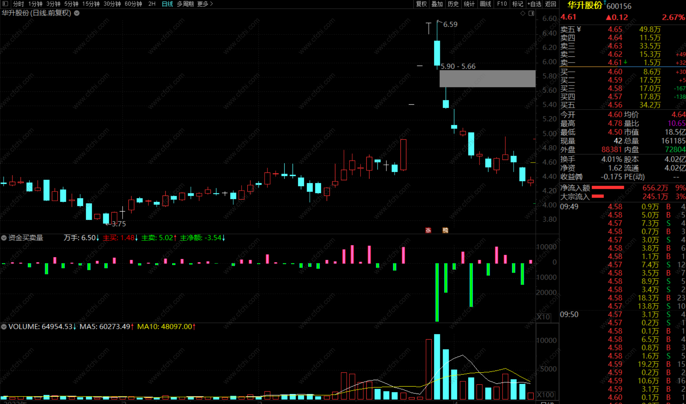This screenshot has height=404, width=686.
Task: Switch to the 分时 tab
Action: (x=18, y=4)
